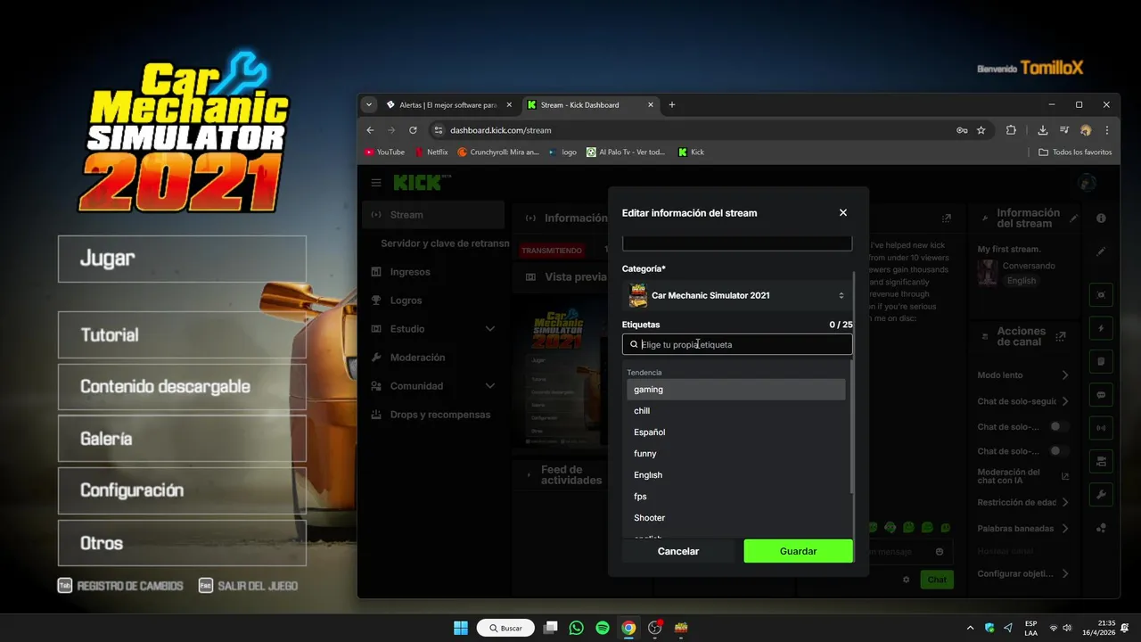Click the chat bubble icon in right rail
The width and height of the screenshot is (1141, 642).
pos(1101,395)
